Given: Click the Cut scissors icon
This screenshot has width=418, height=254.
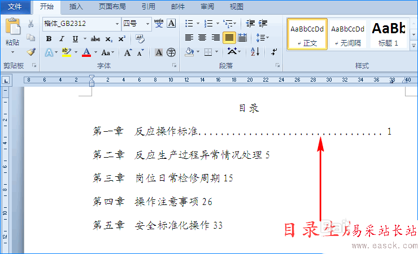Looking at the screenshot, I should tap(31, 24).
